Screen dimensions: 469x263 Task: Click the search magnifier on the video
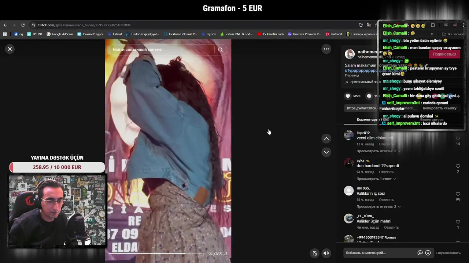pyautogui.click(x=220, y=50)
